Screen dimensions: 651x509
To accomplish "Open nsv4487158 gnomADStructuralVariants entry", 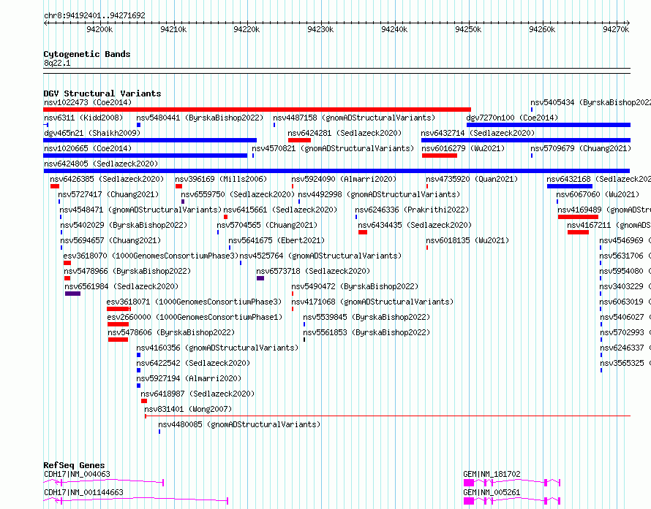I will [354, 118].
